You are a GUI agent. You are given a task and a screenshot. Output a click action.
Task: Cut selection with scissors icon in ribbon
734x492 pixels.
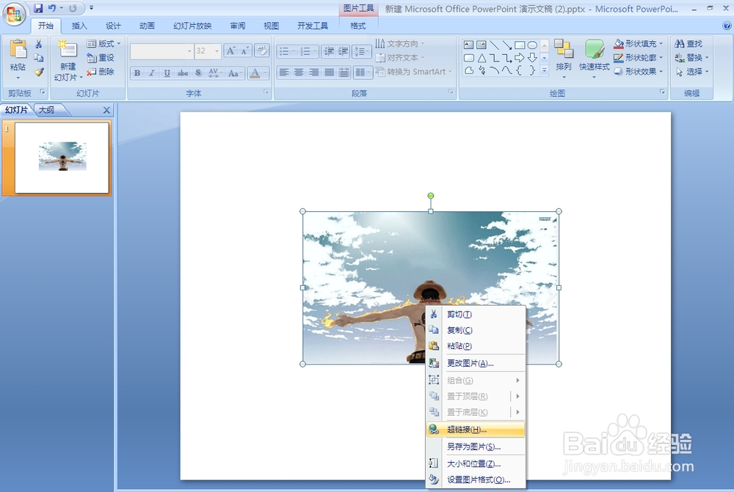pyautogui.click(x=39, y=44)
